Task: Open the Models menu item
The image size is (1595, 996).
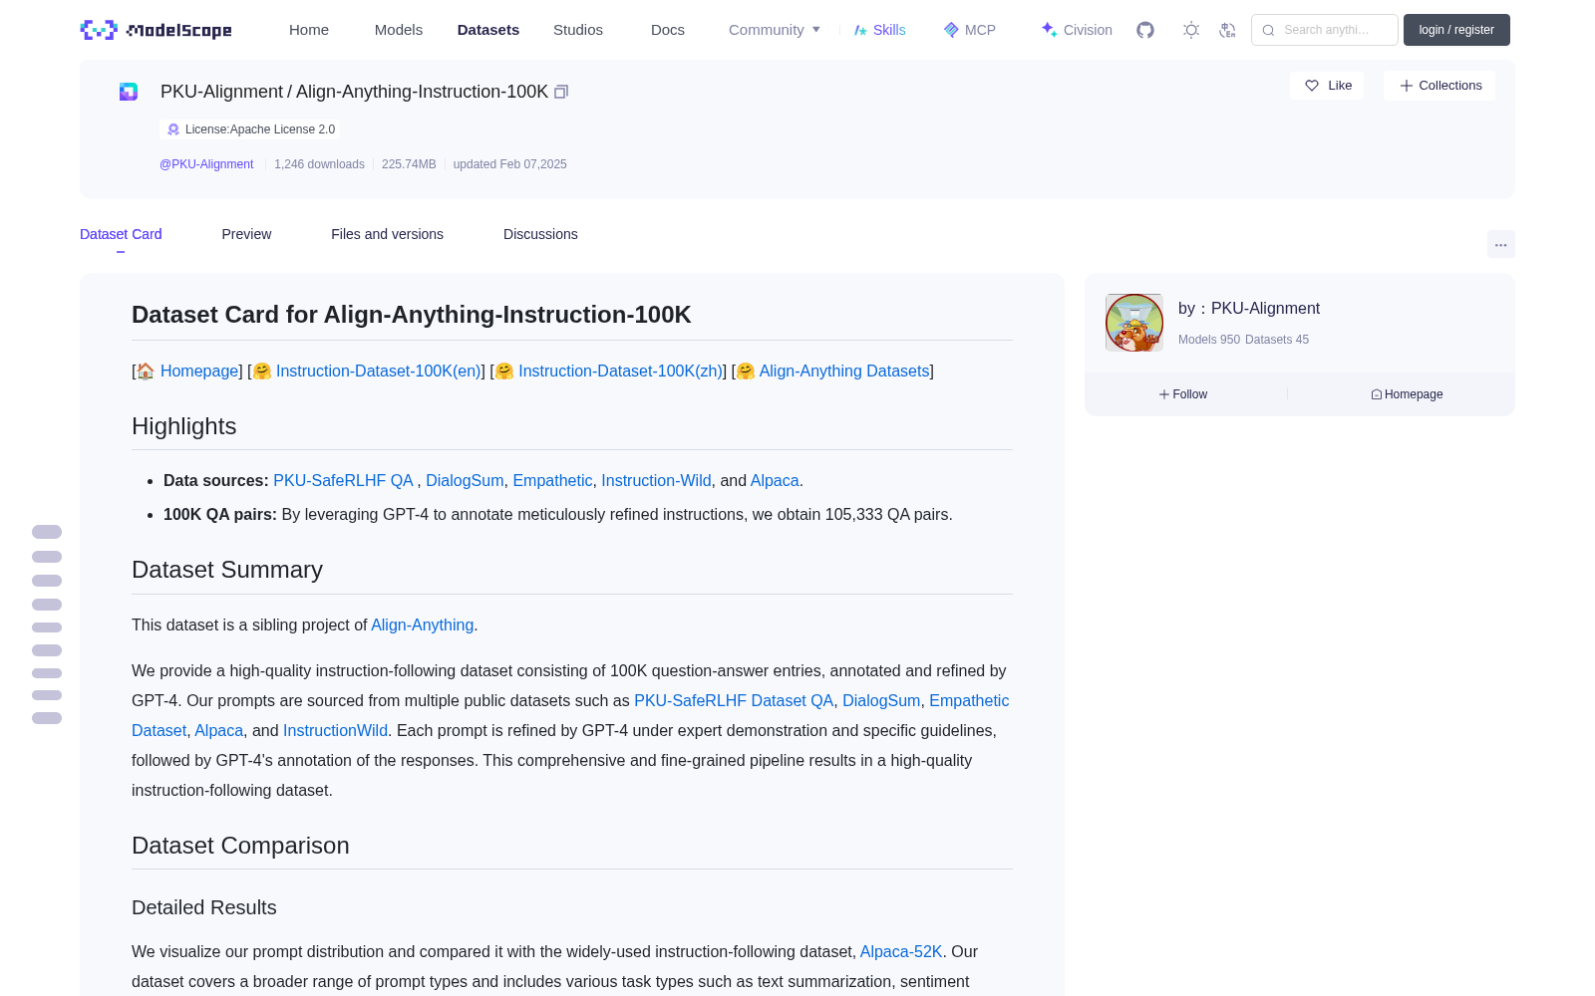Action: 399,30
